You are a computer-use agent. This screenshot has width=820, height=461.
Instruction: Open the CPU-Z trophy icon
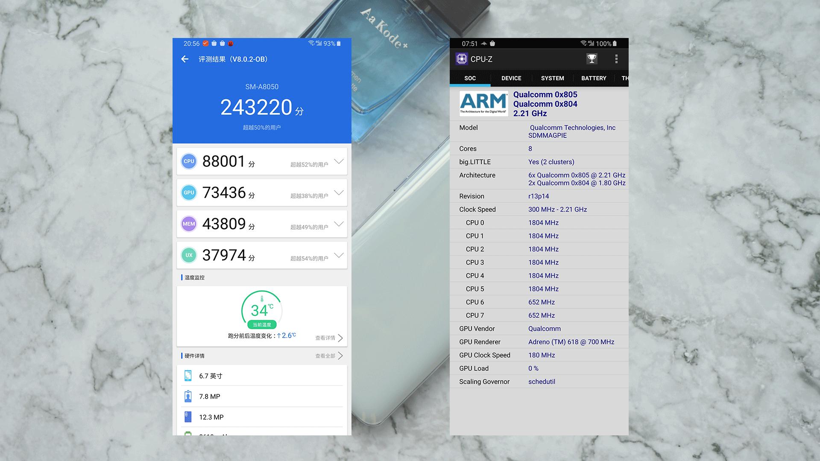tap(592, 59)
